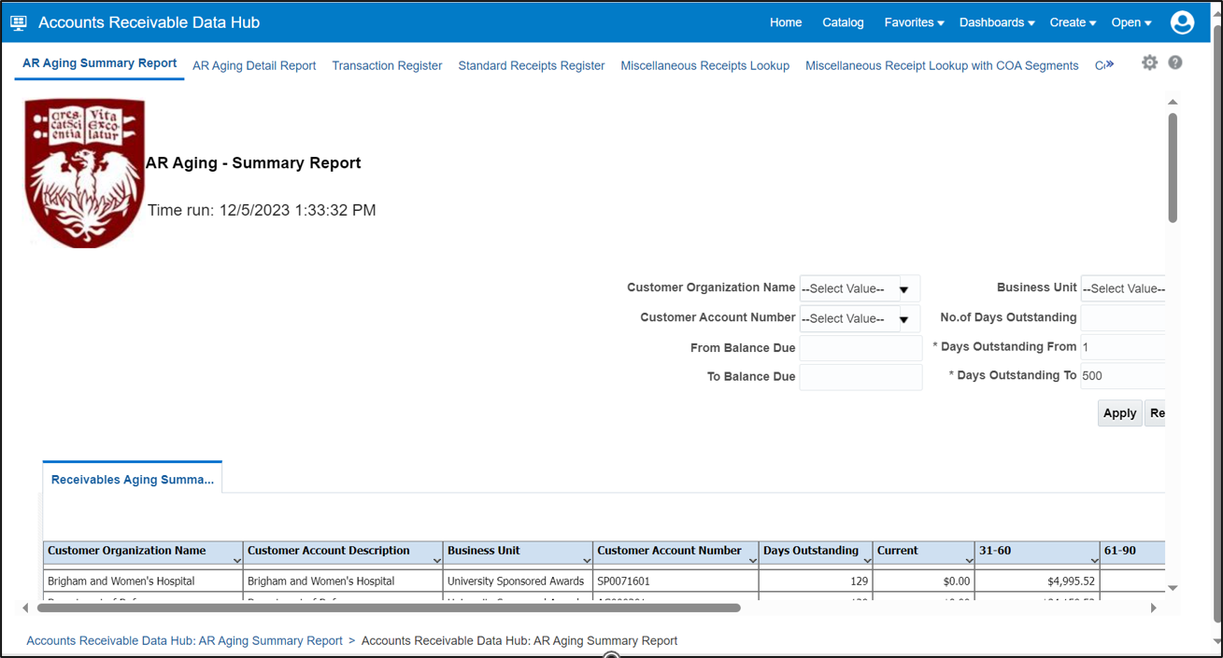Click the 61-90 column header
The width and height of the screenshot is (1223, 658).
(x=1132, y=552)
